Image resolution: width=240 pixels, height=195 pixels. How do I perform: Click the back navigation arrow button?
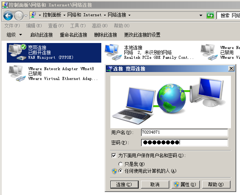click(x=8, y=15)
